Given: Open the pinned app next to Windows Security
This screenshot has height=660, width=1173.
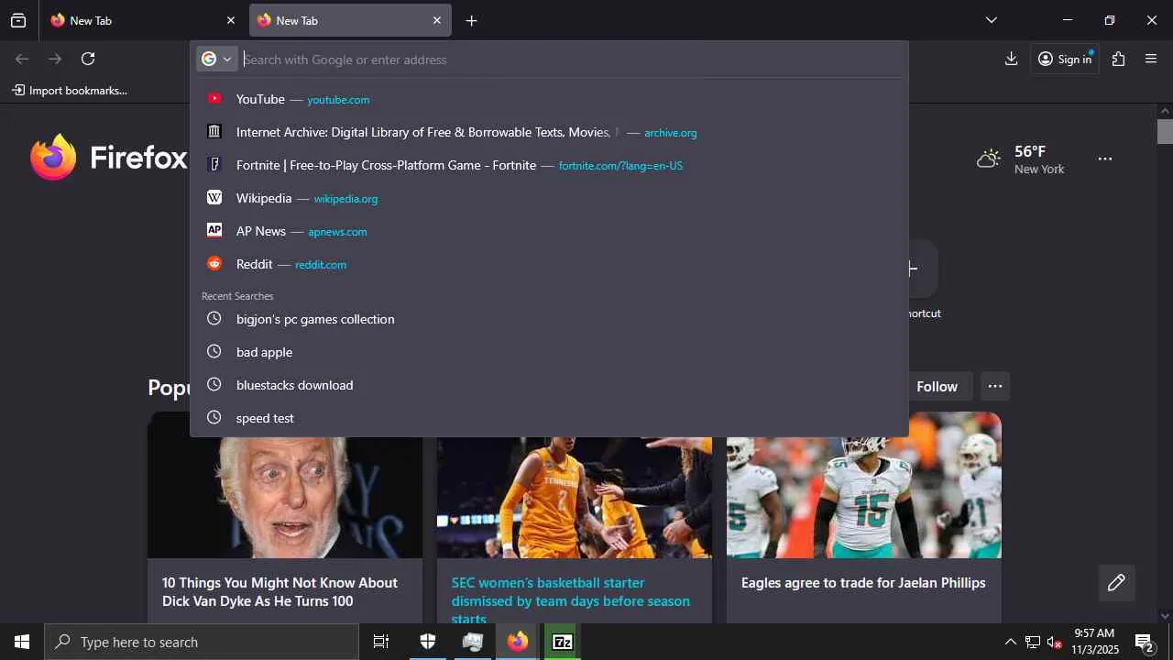Looking at the screenshot, I should click(472, 642).
